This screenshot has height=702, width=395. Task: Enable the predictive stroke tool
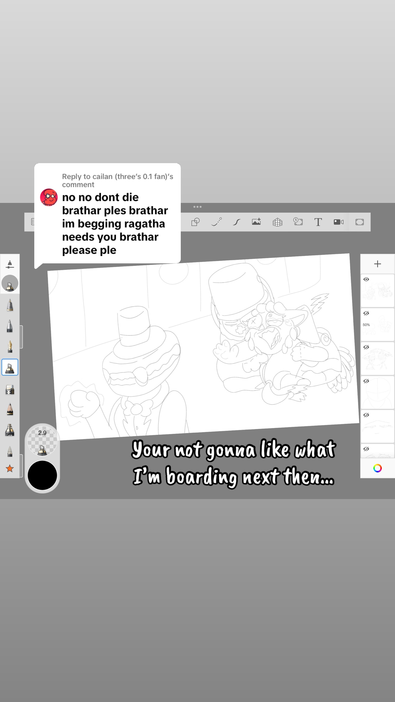click(216, 222)
